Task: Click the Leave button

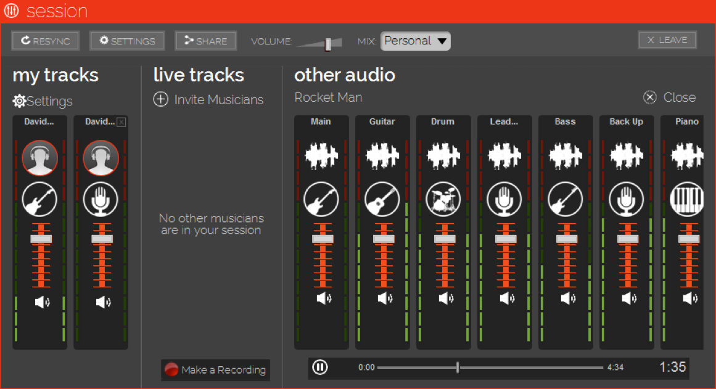Action: [667, 39]
